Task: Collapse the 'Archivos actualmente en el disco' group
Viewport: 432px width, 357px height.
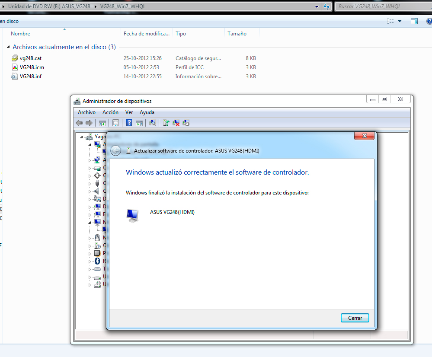Action: (8, 47)
